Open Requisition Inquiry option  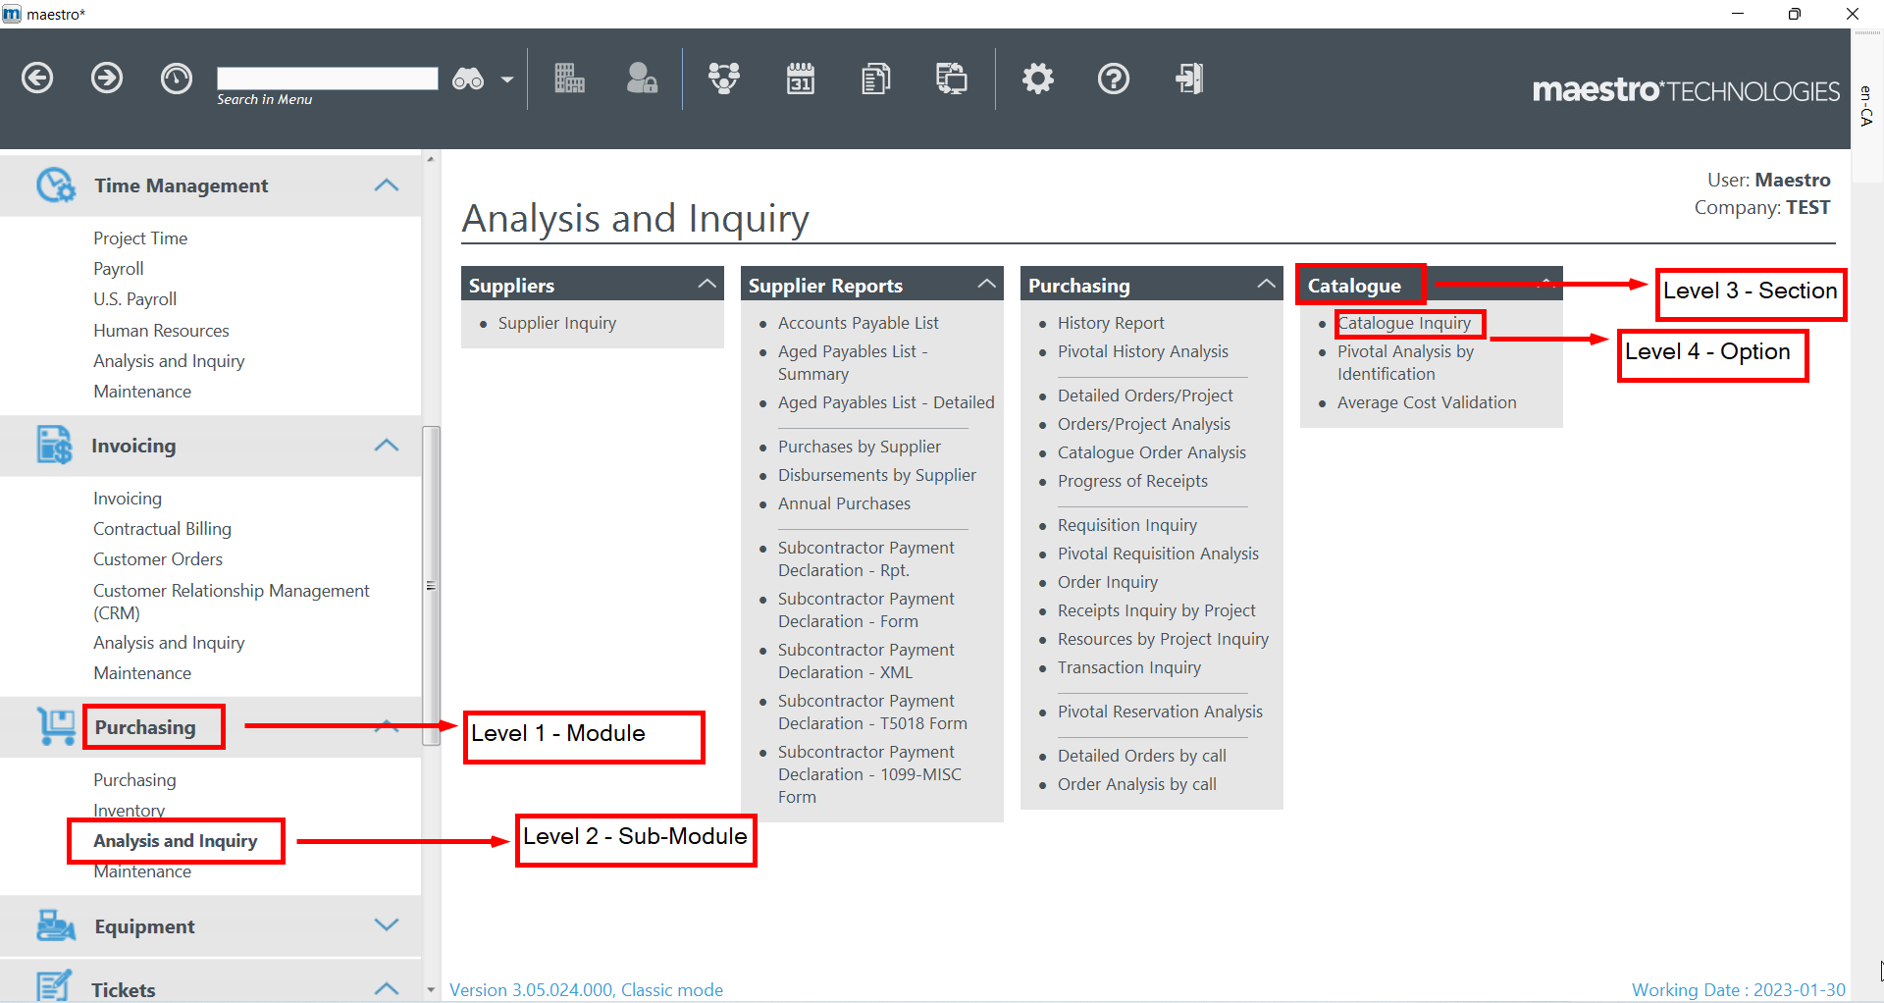tap(1127, 525)
